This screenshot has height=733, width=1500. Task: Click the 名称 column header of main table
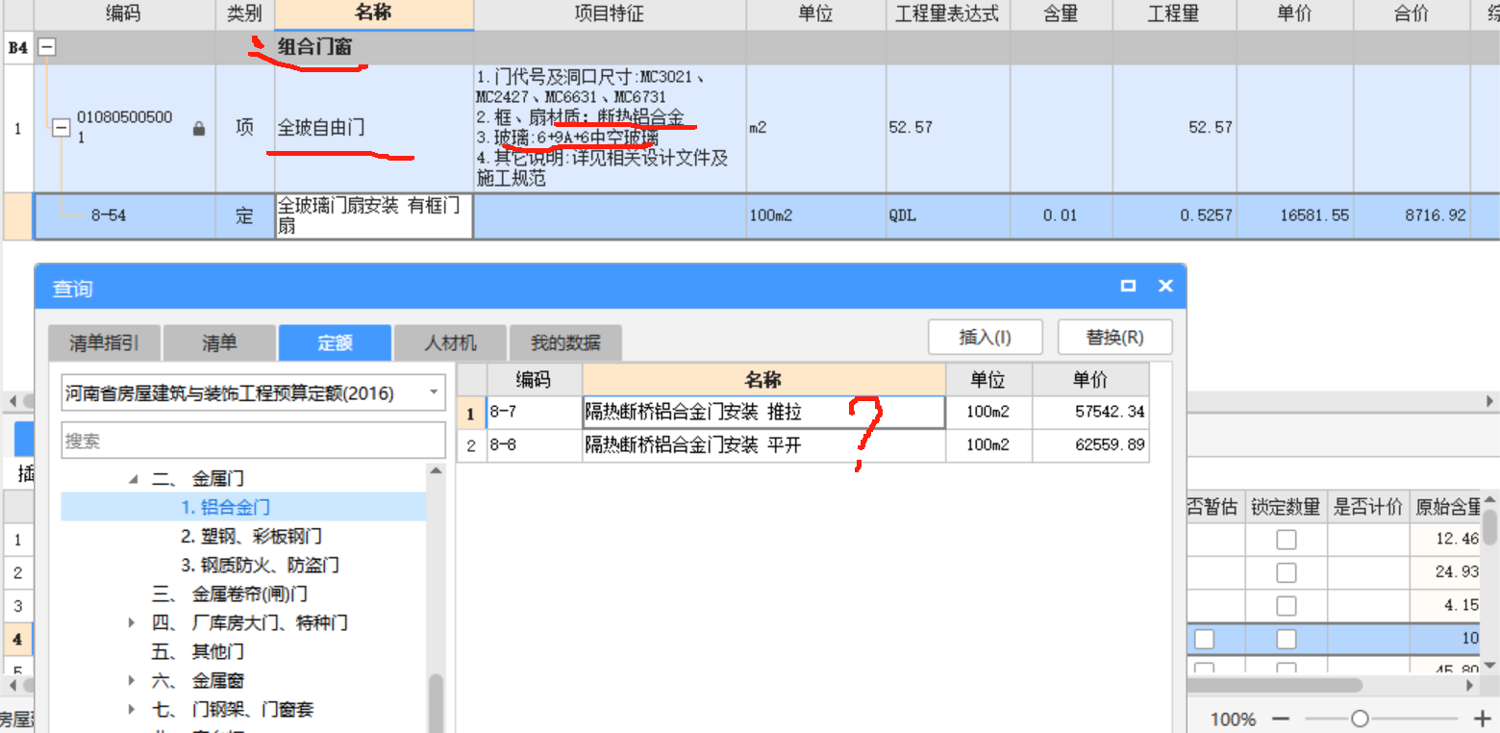click(x=374, y=14)
